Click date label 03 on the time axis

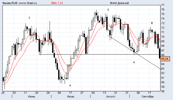tap(14, 93)
